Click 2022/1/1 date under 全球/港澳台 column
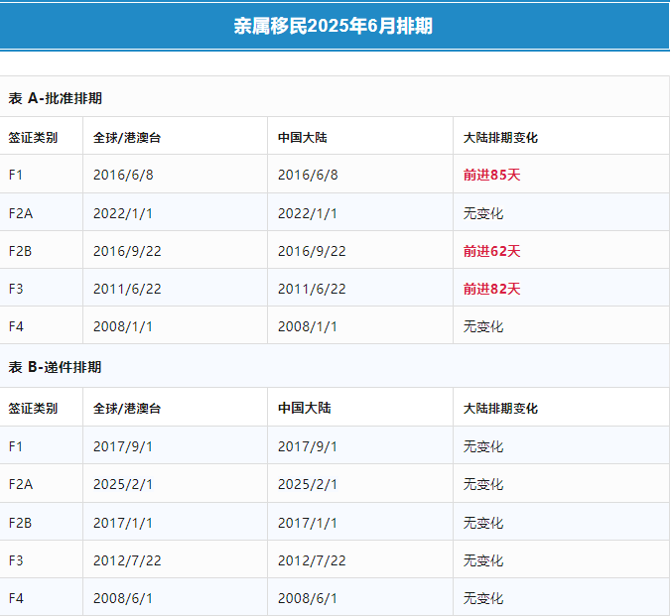This screenshot has height=616, width=672. (123, 213)
